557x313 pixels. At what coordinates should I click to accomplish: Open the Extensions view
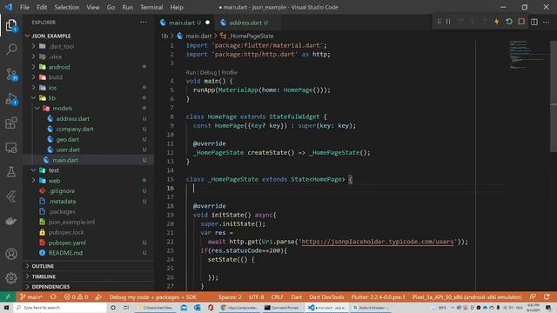coord(11,123)
